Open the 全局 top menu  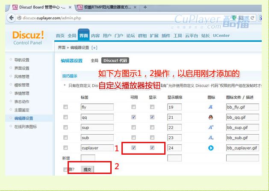click(x=72, y=35)
